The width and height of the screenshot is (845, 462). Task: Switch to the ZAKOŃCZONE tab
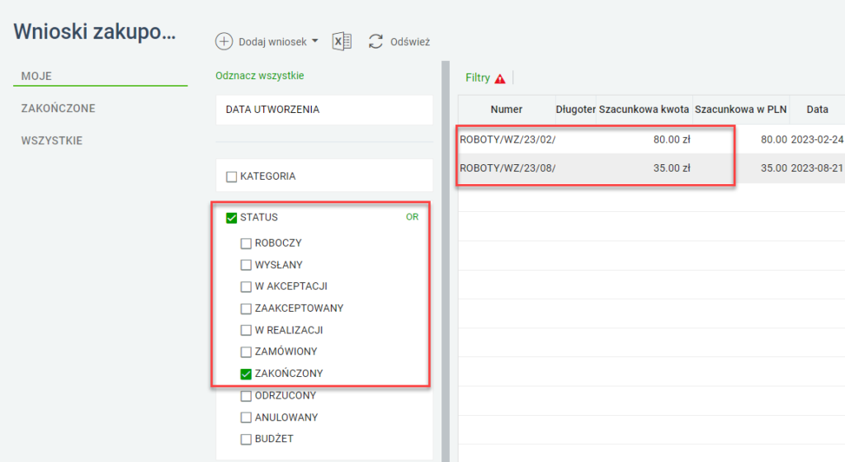tap(59, 108)
